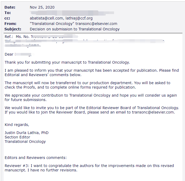Click the 'Section Editor' title line

pyautogui.click(x=17, y=137)
